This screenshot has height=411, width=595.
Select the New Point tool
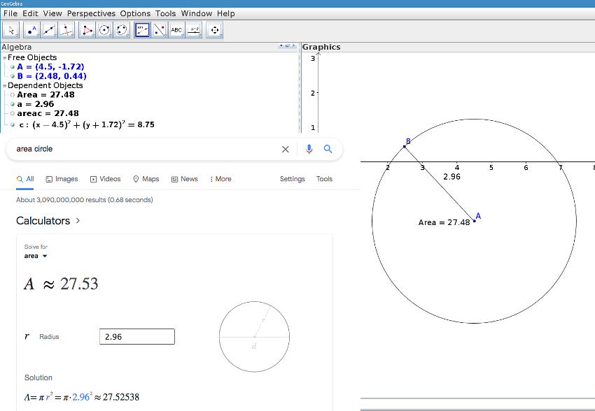point(31,29)
